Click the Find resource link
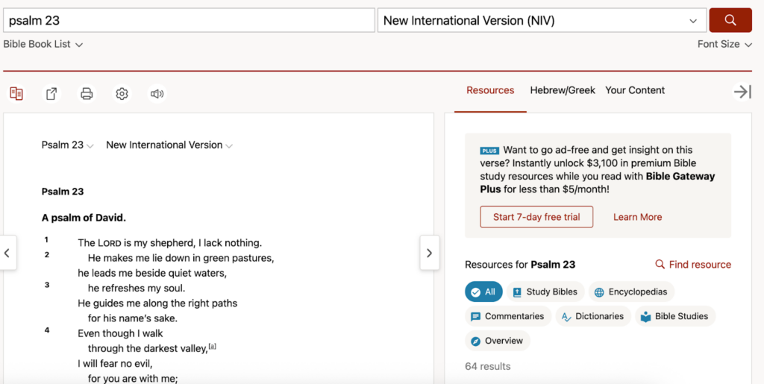Screen dimensions: 764x384 tap(693, 265)
